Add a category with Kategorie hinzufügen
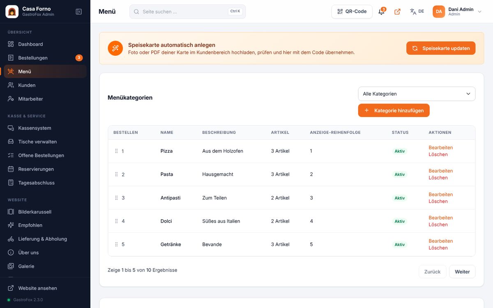 coord(394,110)
